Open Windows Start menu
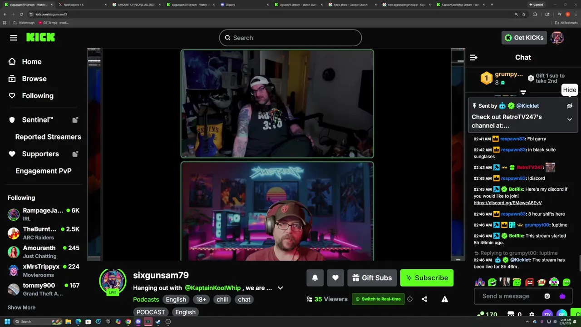 (x=7, y=322)
